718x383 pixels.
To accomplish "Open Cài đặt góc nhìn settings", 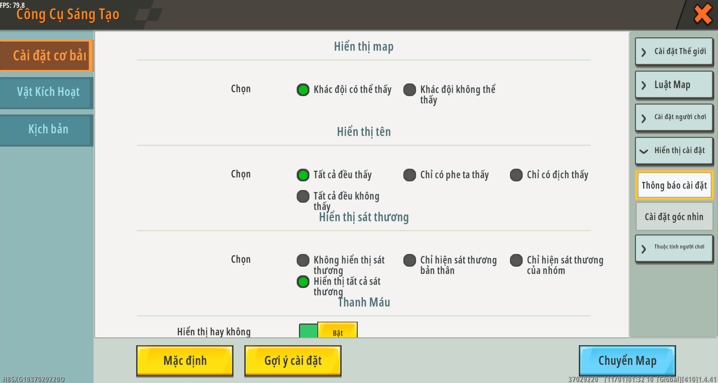I will point(674,217).
